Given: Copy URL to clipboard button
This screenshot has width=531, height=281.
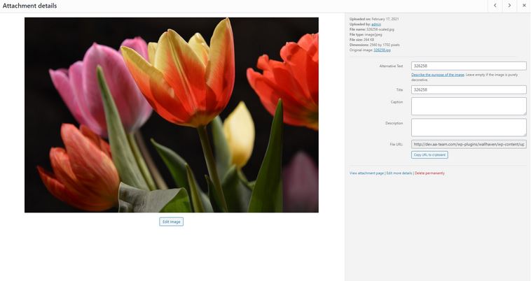Looking at the screenshot, I should pos(429,154).
